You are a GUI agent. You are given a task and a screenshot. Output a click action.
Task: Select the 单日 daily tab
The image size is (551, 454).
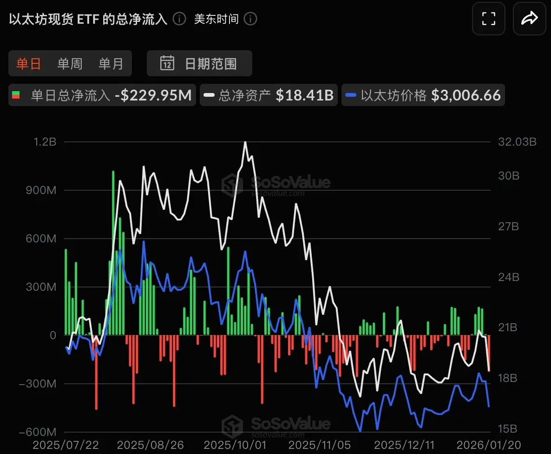coord(28,64)
